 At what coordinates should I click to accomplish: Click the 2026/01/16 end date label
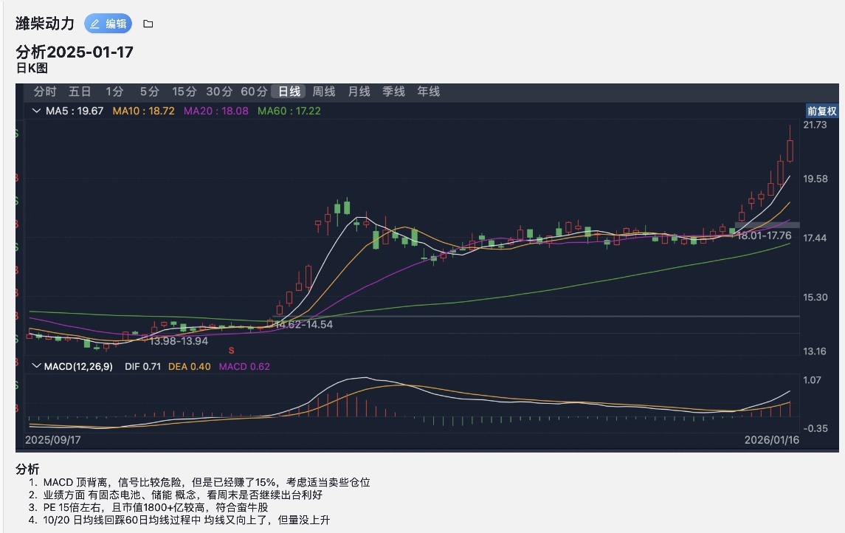(x=772, y=440)
